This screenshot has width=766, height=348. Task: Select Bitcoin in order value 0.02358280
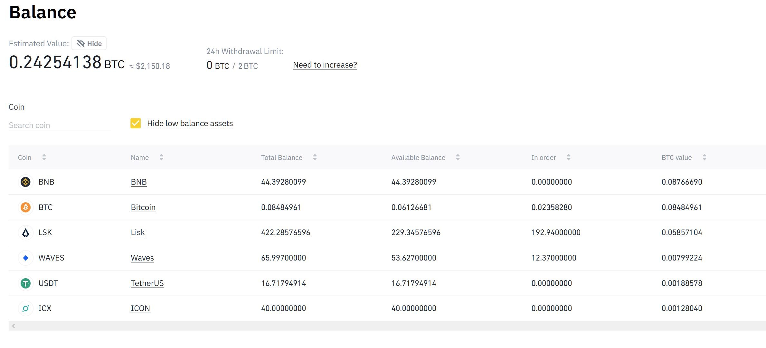pos(552,207)
